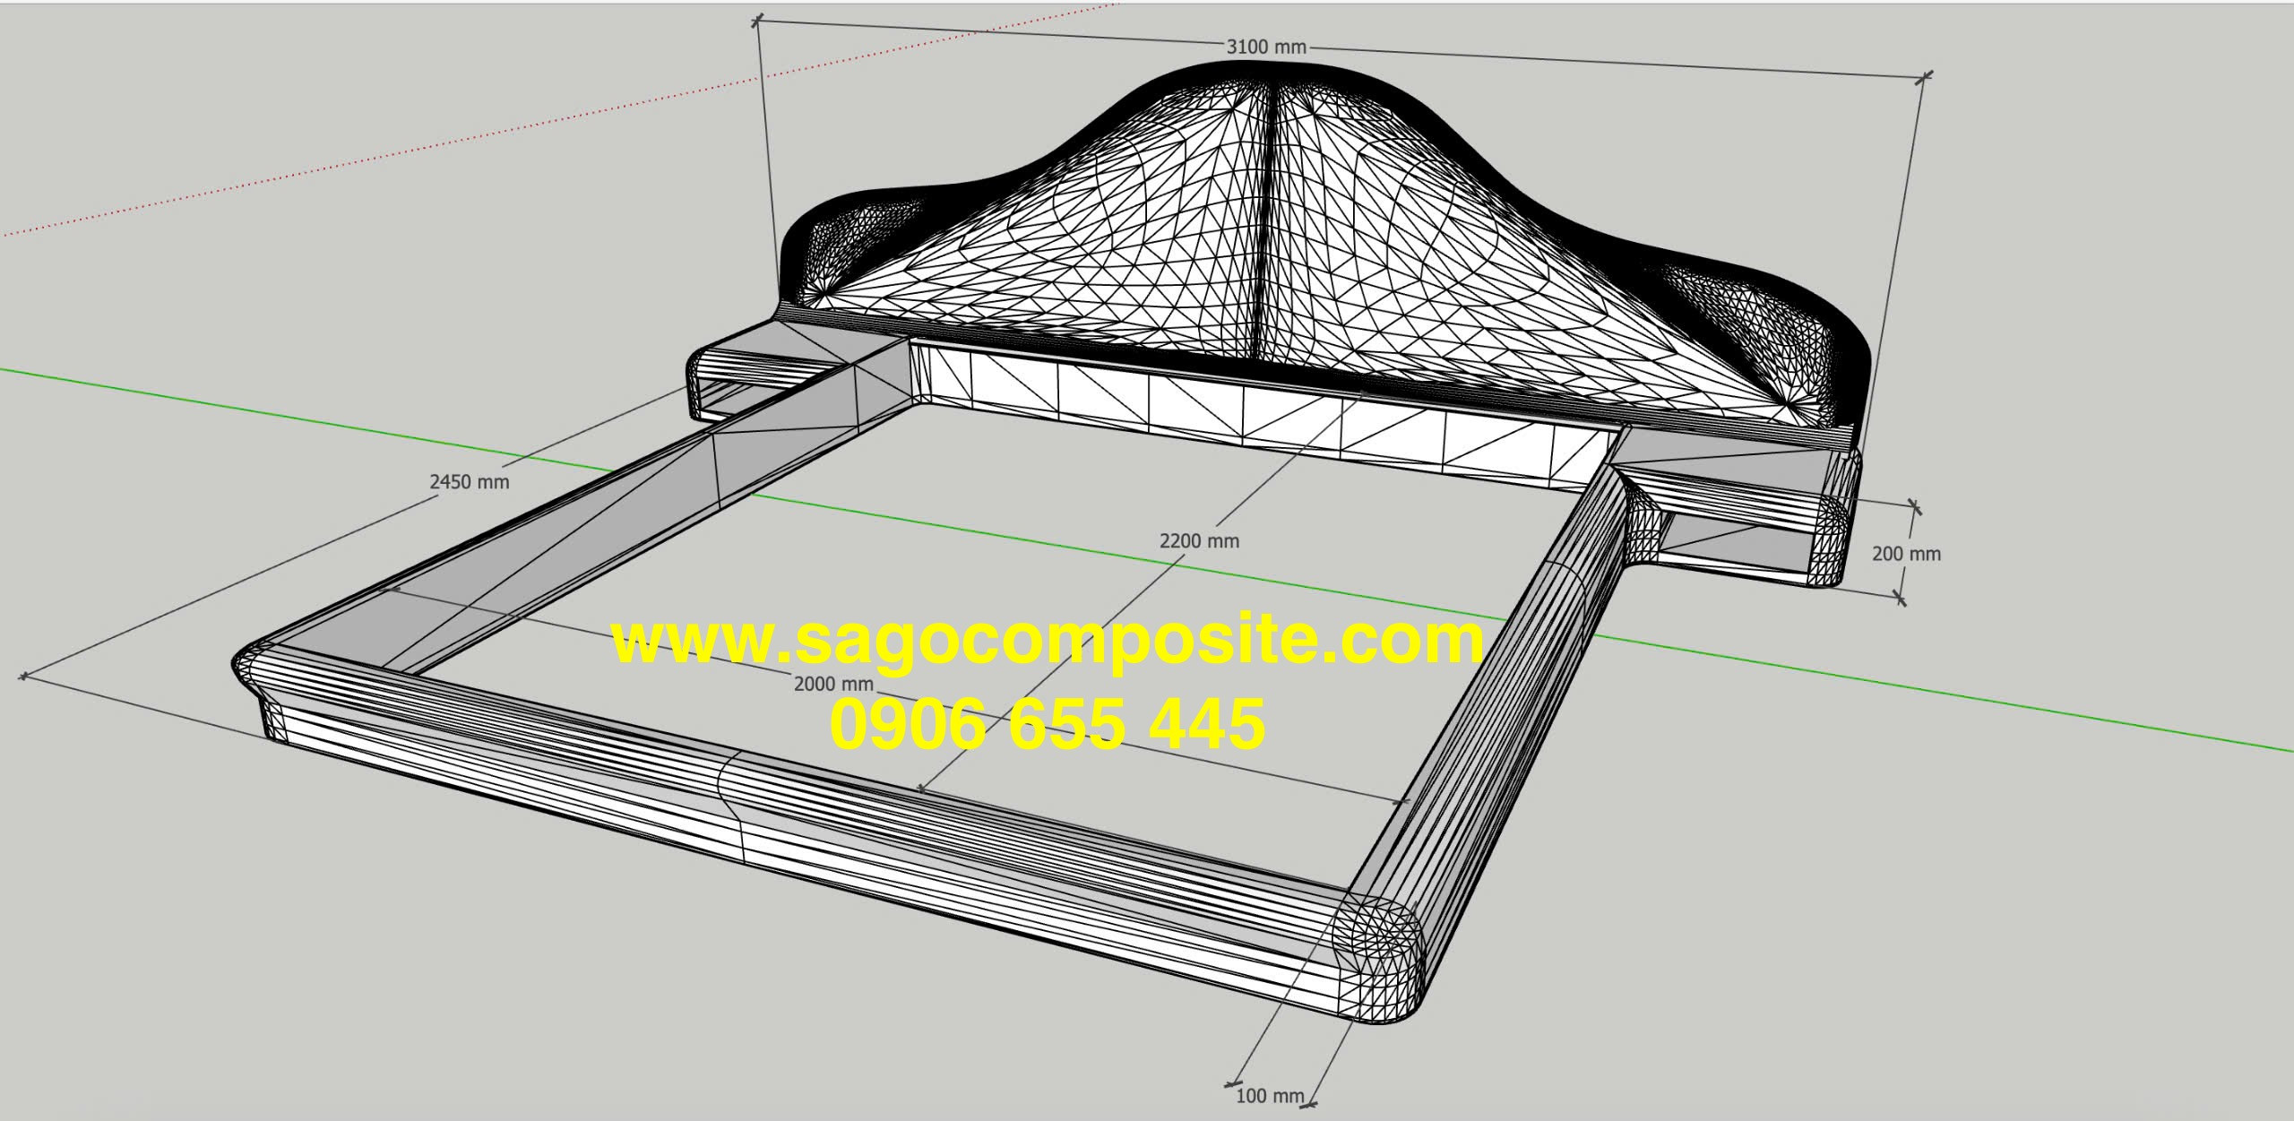Select the 3100 mm dimension label
Screen dimensions: 2294x1121
(x=1266, y=47)
